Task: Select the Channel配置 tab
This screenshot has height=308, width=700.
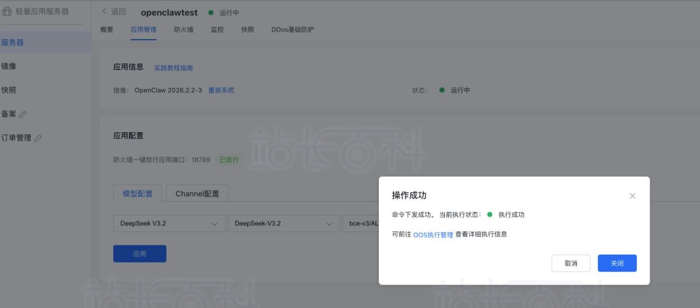Action: point(197,194)
